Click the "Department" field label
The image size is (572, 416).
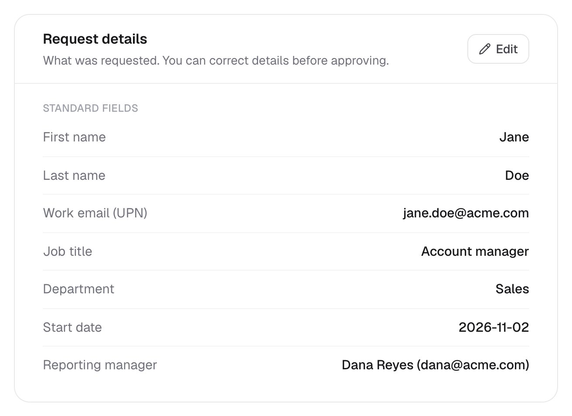coord(78,289)
